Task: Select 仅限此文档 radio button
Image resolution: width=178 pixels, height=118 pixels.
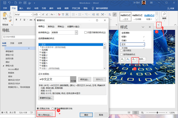Action: pyautogui.click(x=38, y=108)
